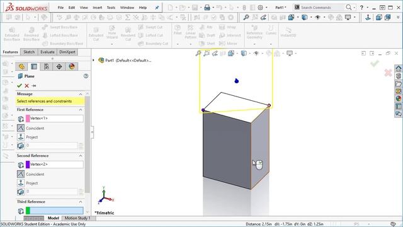Viewport: 403px width, 227px height.
Task: Collapse the First Reference section
Action: 81,110
